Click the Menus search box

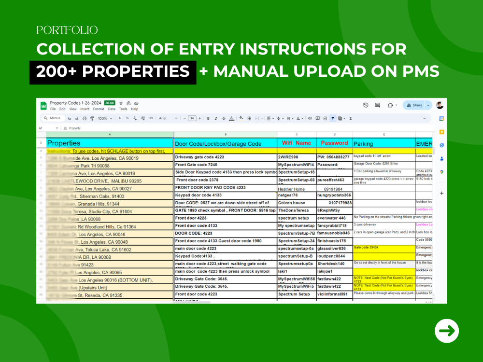pyautogui.click(x=52, y=118)
